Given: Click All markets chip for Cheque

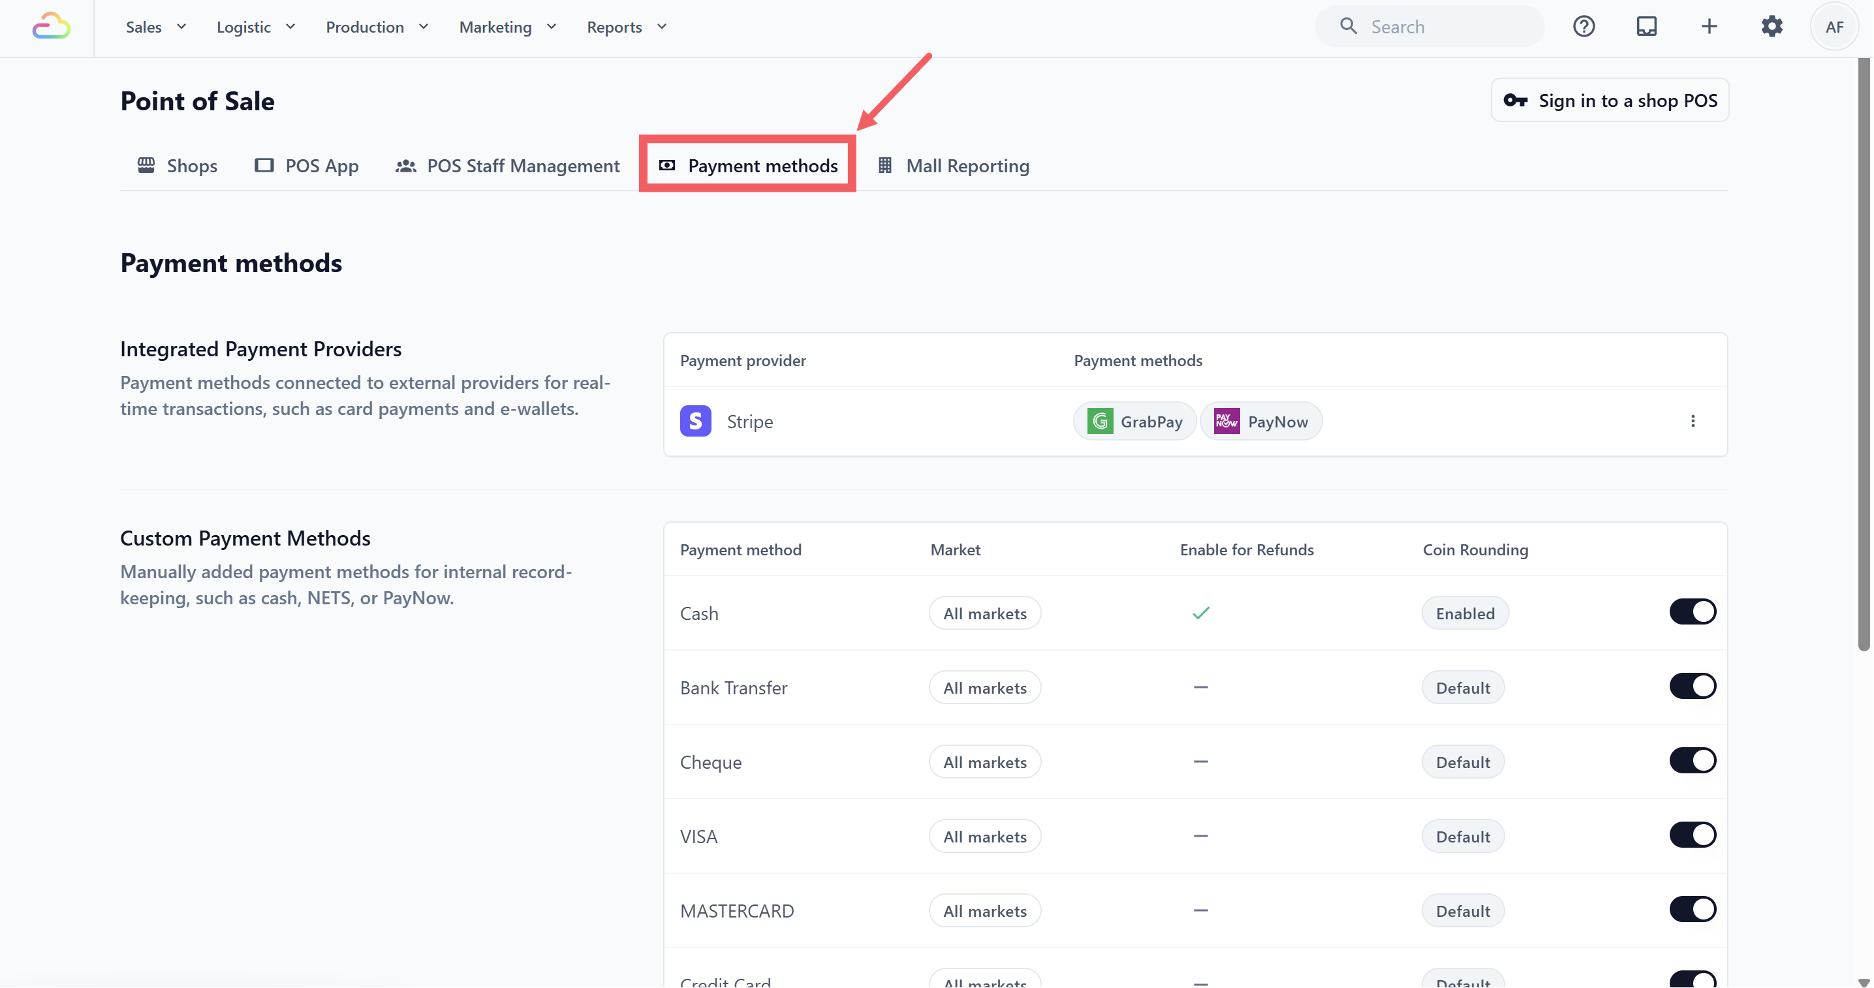Looking at the screenshot, I should [984, 762].
